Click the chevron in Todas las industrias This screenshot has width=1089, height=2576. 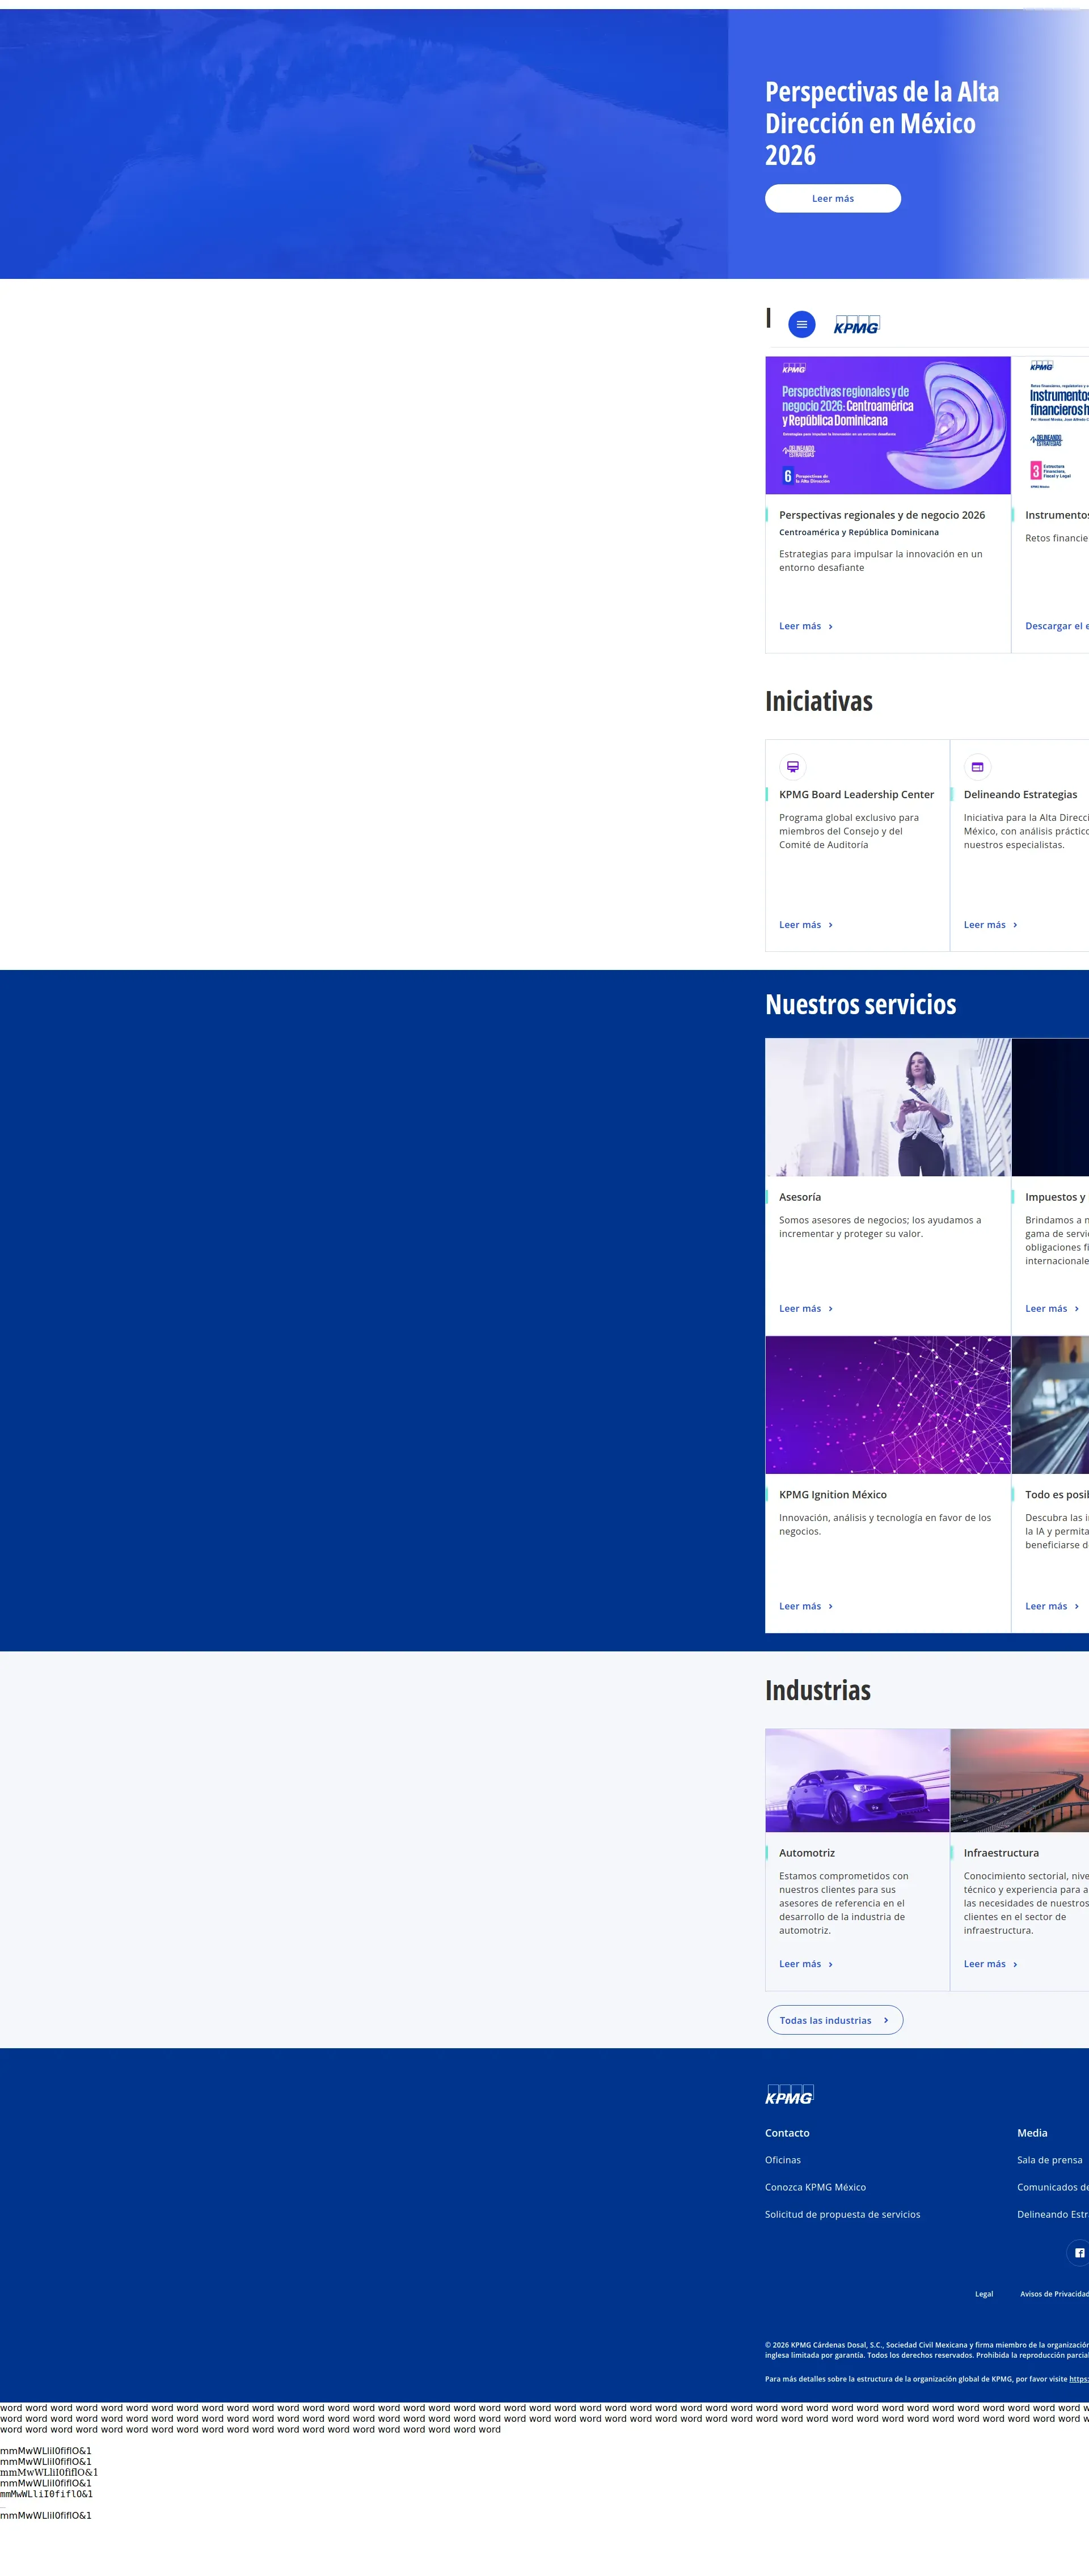click(886, 2020)
